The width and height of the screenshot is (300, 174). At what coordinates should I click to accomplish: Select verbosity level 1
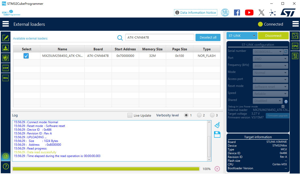[186, 115]
